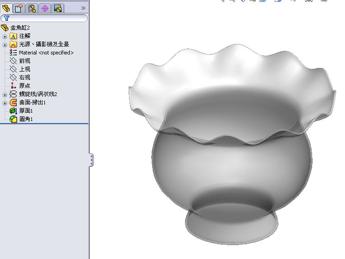Select the Material icon
The image size is (345, 259).
[13, 53]
